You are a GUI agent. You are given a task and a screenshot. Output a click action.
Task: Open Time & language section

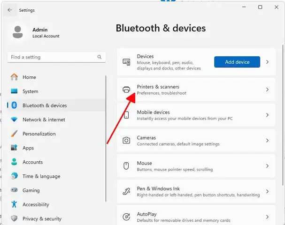(x=56, y=176)
